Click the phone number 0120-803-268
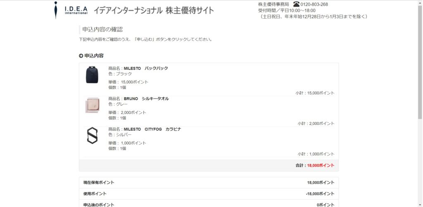The height and width of the screenshot is (207, 423). tap(314, 4)
